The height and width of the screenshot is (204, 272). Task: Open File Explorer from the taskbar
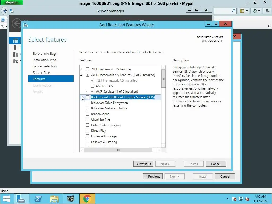[x=54, y=199]
